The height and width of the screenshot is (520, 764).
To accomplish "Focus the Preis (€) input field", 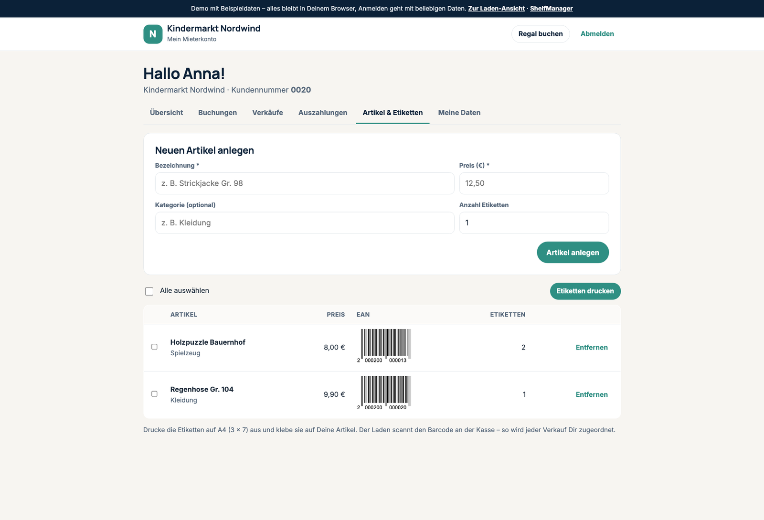I will pos(534,183).
